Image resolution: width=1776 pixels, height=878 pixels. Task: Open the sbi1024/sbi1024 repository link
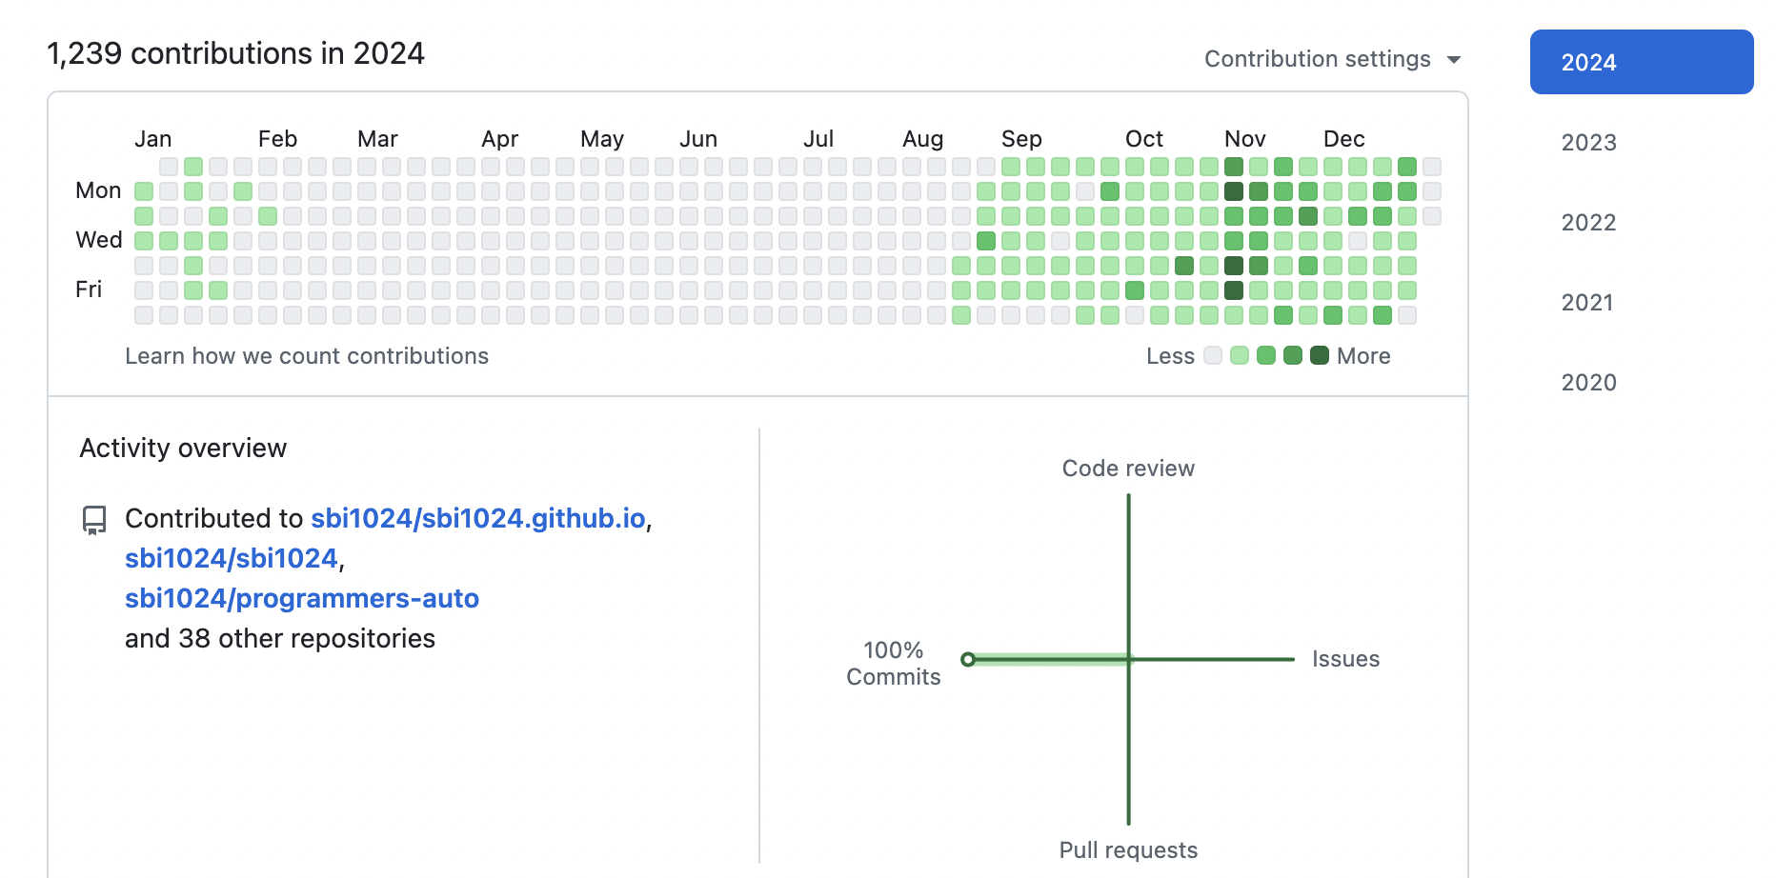coord(232,558)
